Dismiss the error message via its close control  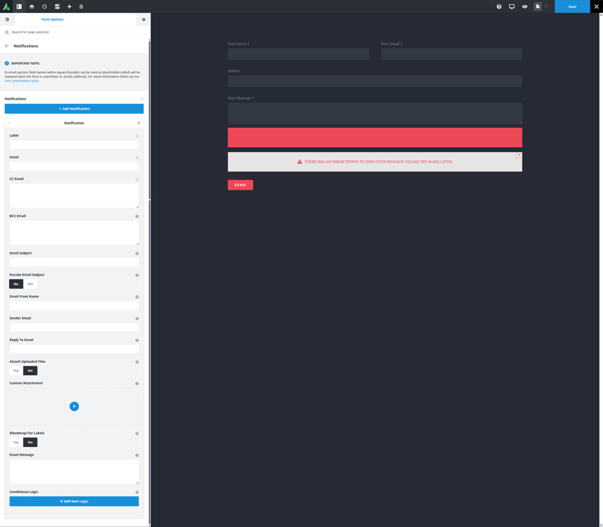coord(519,155)
